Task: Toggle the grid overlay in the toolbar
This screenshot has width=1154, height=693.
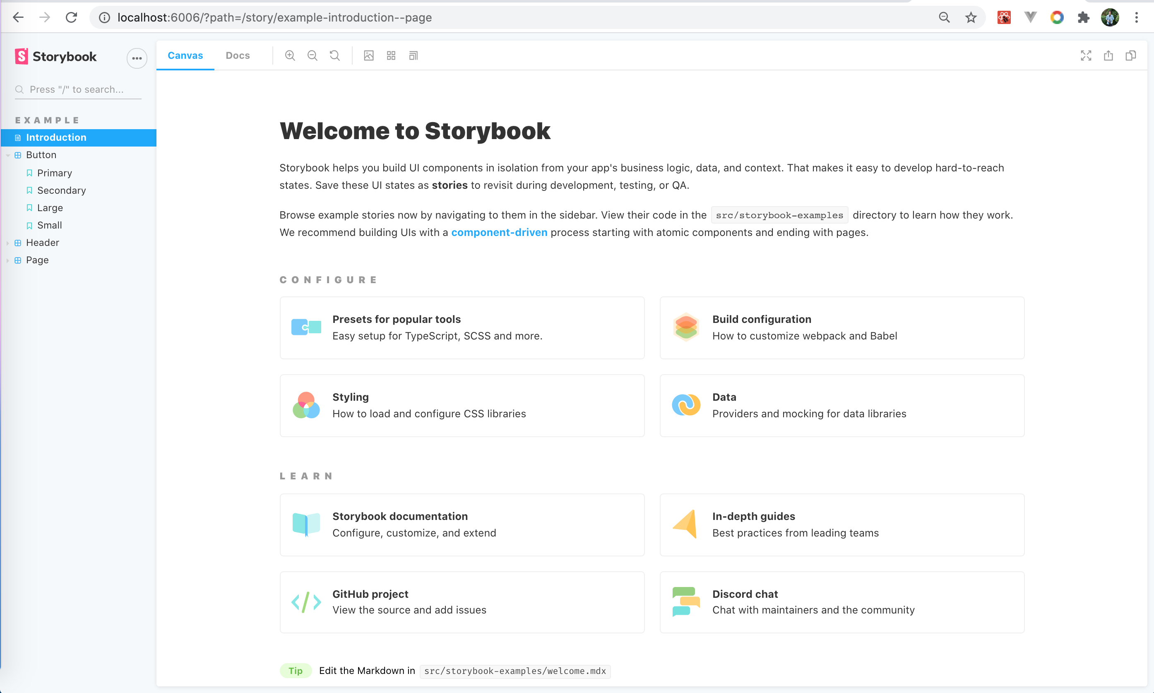Action: click(x=391, y=55)
